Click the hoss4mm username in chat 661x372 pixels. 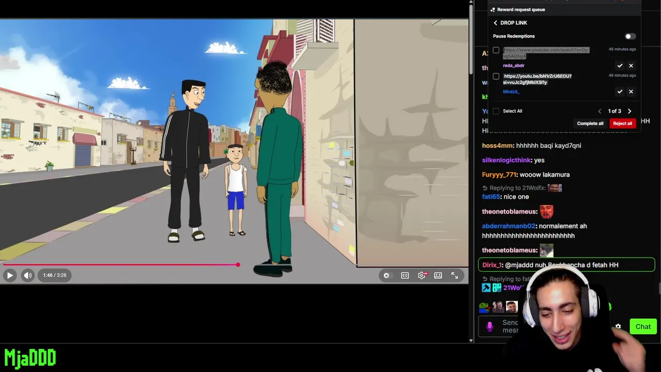[x=497, y=146]
